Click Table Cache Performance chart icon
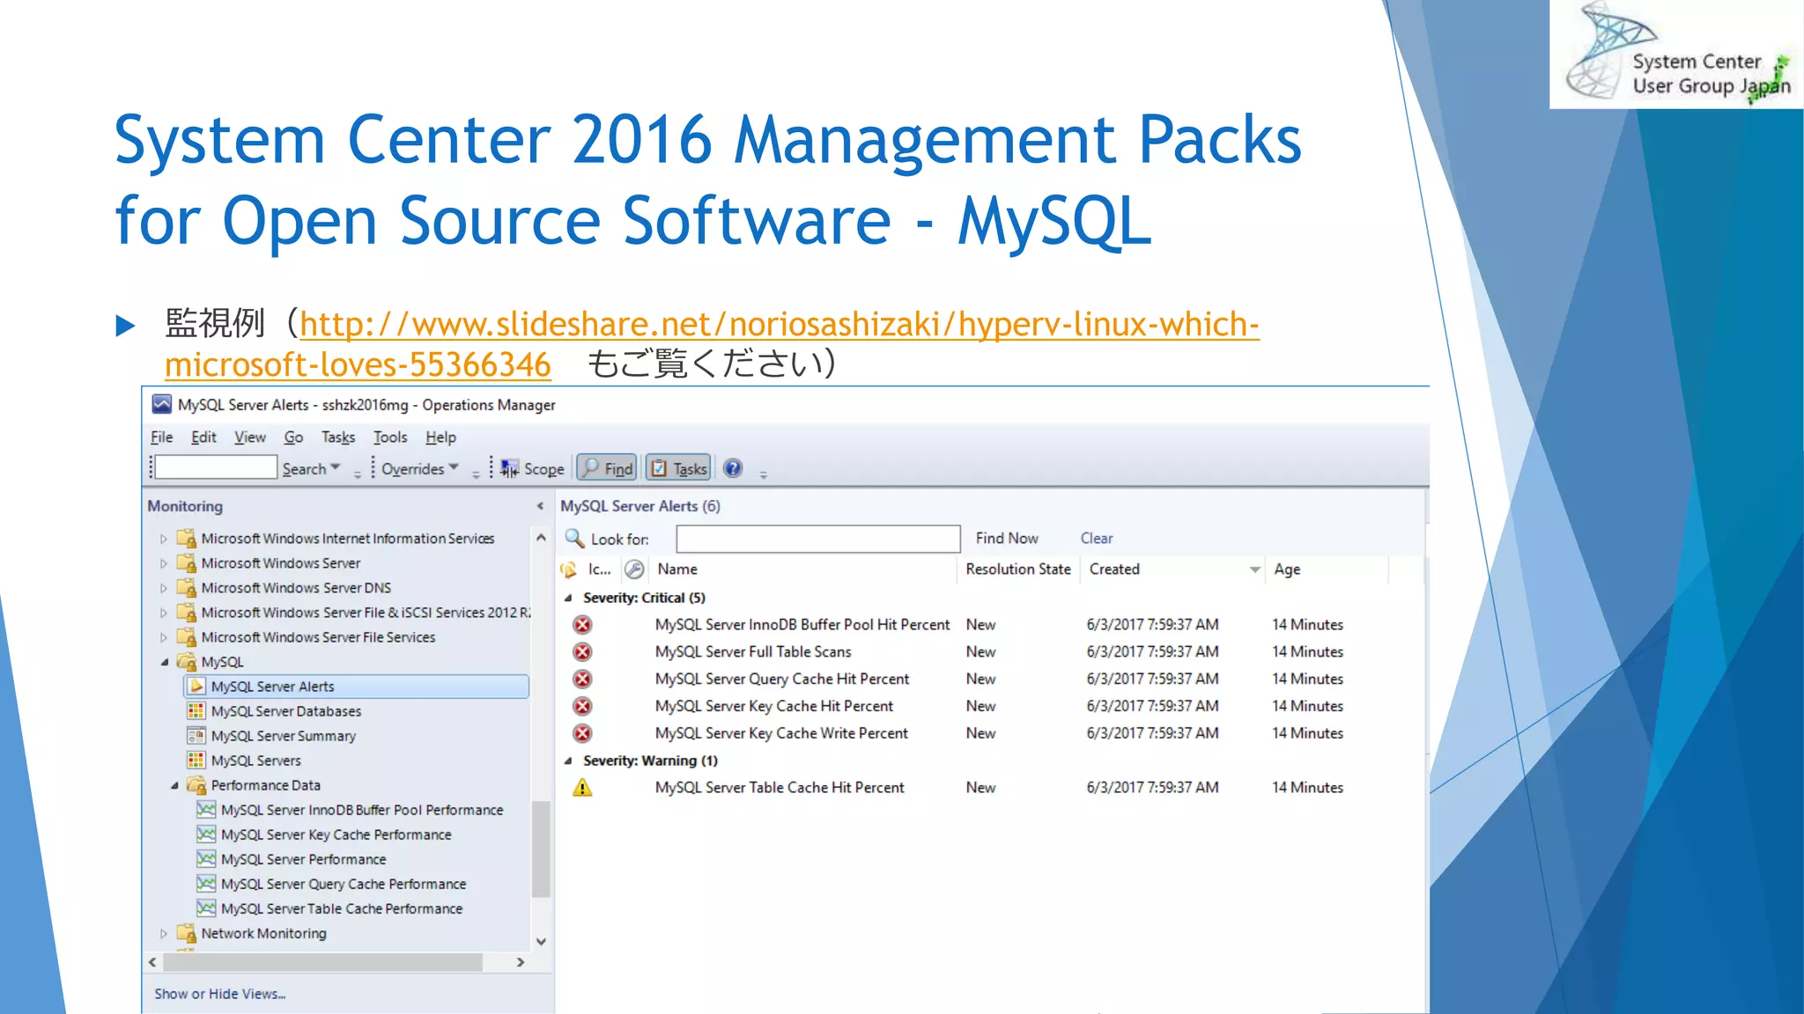Image resolution: width=1804 pixels, height=1014 pixels. coord(206,908)
